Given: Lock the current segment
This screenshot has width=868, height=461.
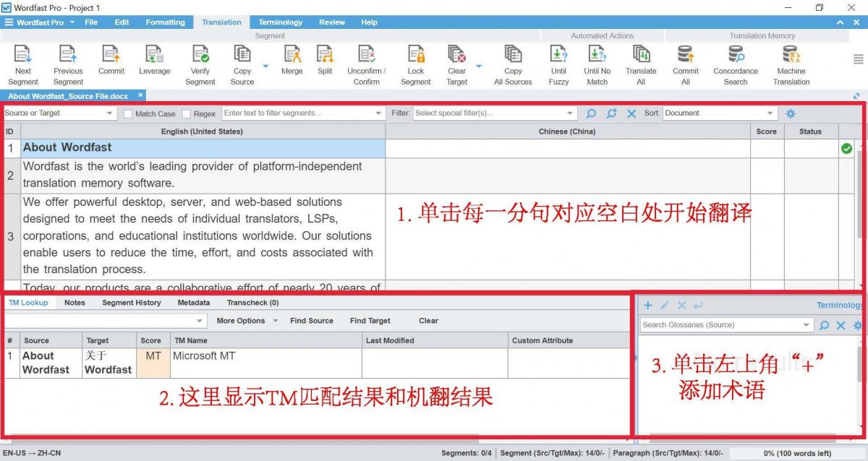Looking at the screenshot, I should [x=416, y=65].
